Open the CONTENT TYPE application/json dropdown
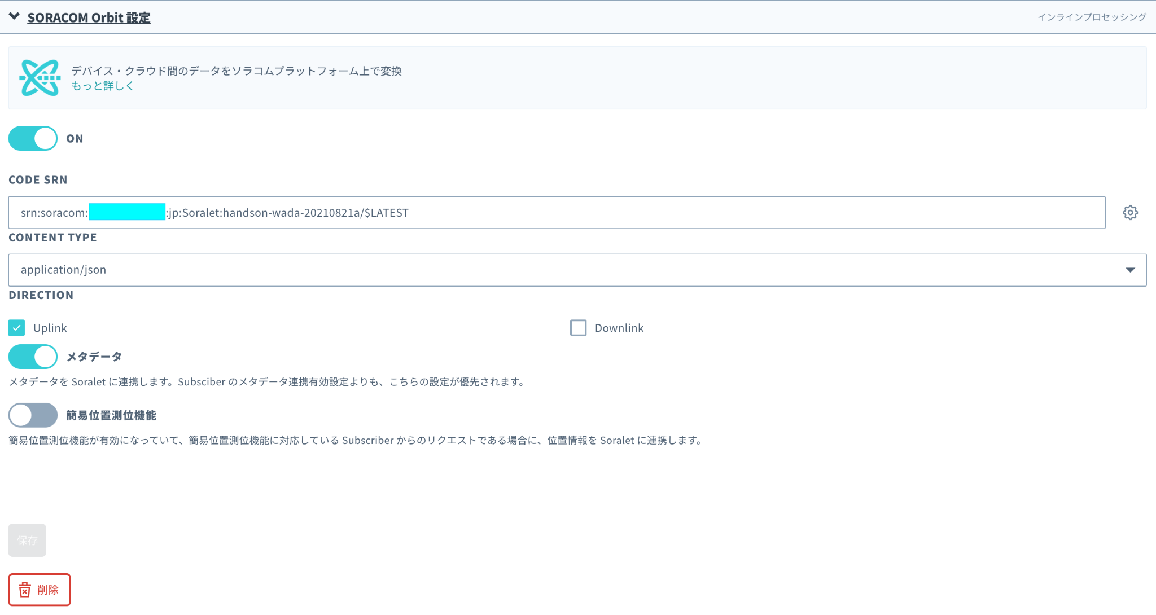Screen dimensions: 1156x615 pos(577,270)
